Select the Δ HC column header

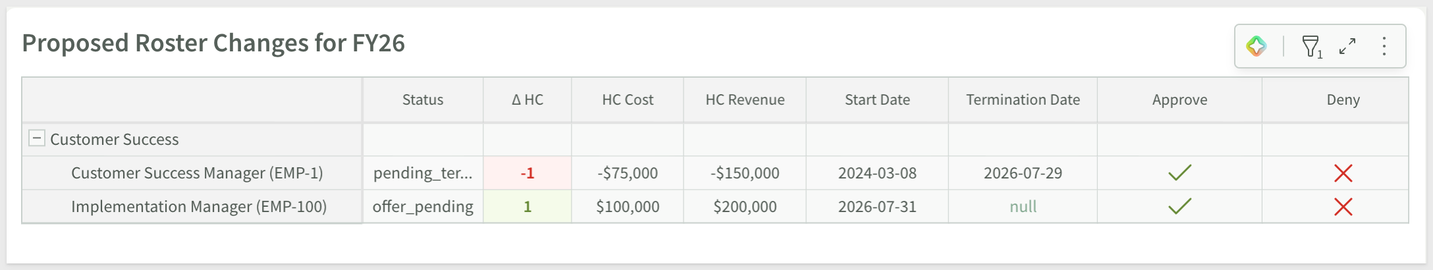(527, 100)
